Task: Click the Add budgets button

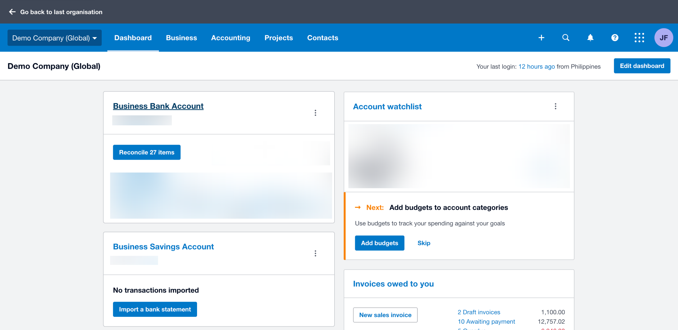Action: point(379,243)
